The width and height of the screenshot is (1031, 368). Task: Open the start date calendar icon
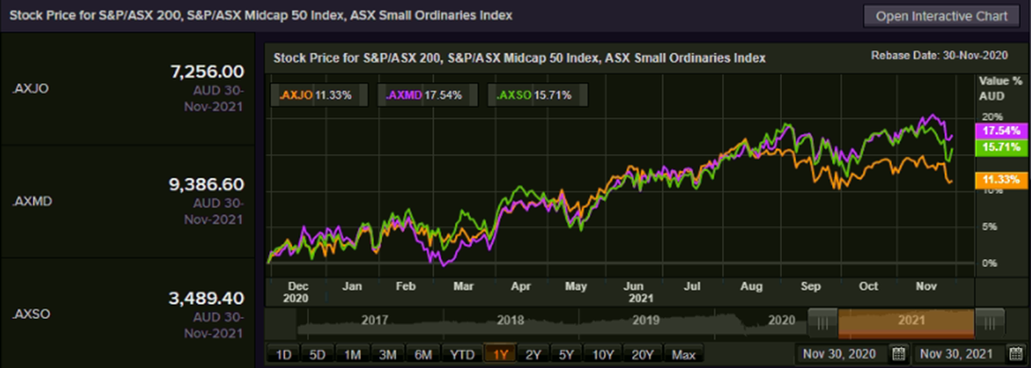click(898, 354)
